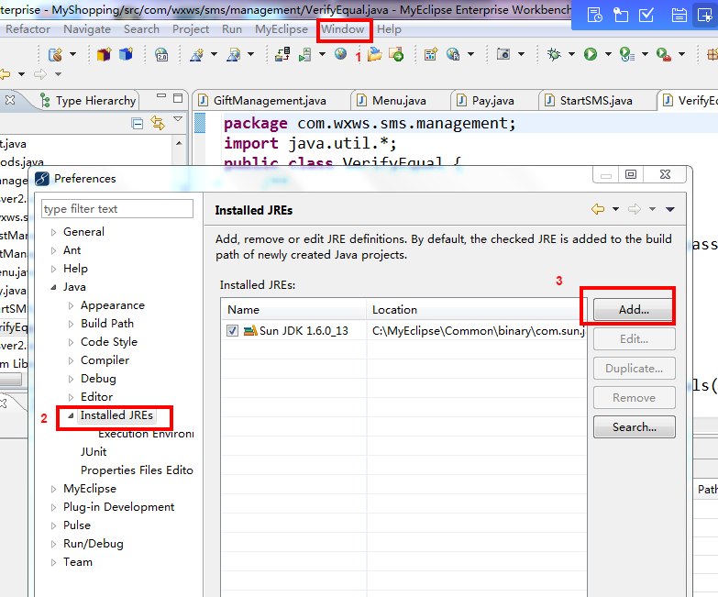Click the checkmark icon in blue overlay bar
Screen dimensions: 718x597
(x=646, y=15)
